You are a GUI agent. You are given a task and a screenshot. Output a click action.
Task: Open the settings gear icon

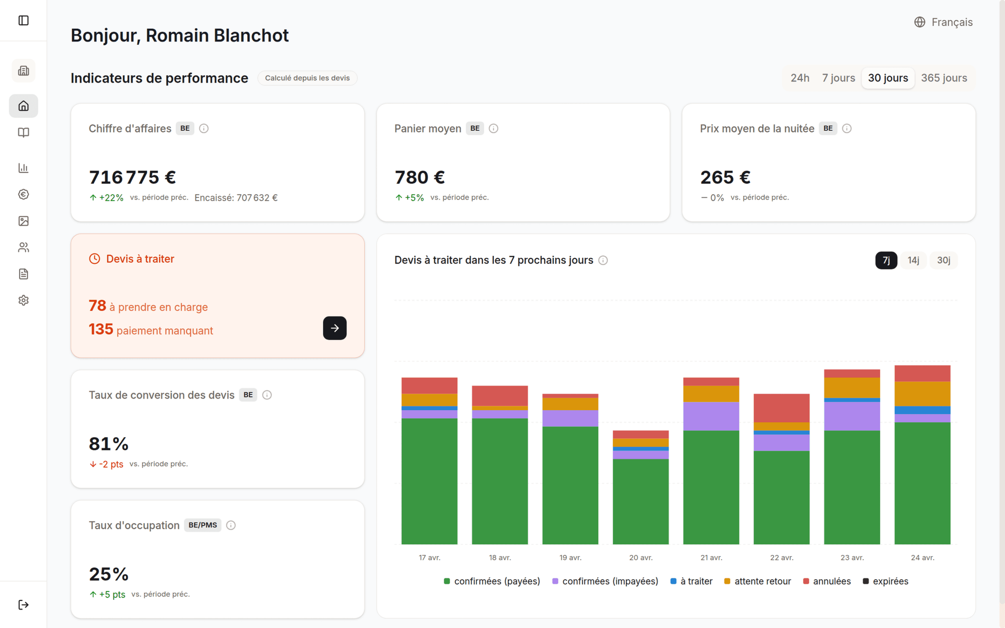(24, 300)
